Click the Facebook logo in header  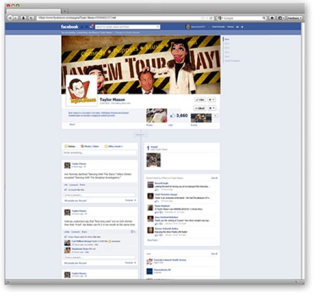pyautogui.click(x=69, y=27)
